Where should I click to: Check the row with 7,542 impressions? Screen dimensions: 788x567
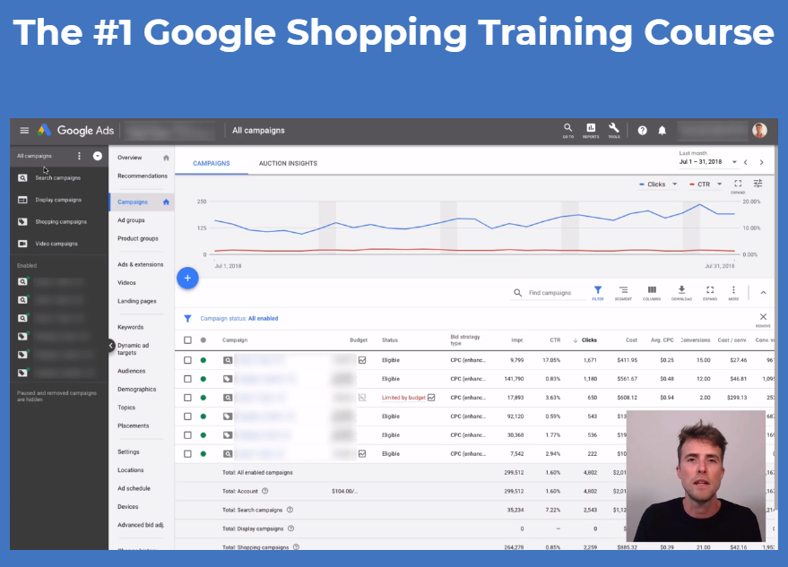(x=187, y=454)
